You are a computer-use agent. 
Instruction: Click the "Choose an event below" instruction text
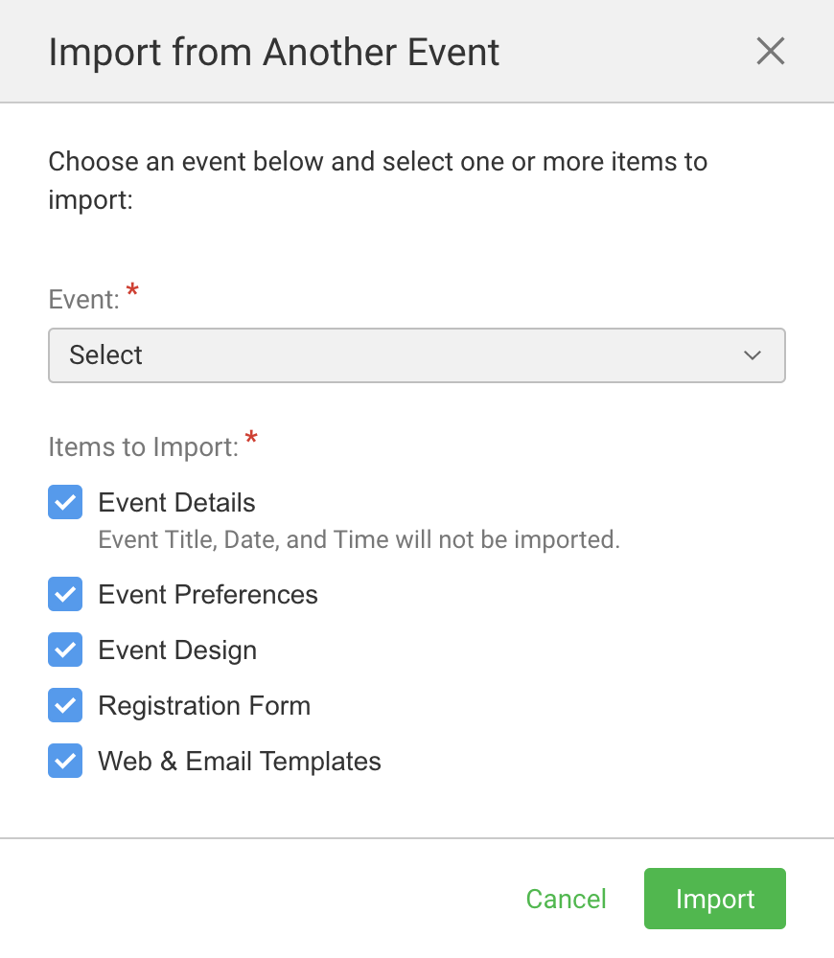tap(378, 161)
